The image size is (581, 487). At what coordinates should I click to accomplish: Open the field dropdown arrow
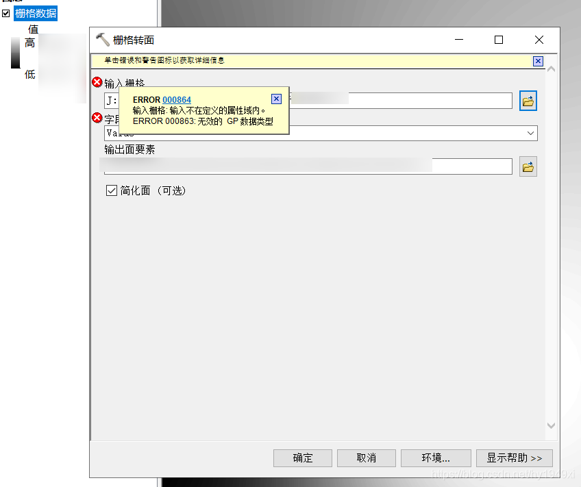[x=530, y=133]
